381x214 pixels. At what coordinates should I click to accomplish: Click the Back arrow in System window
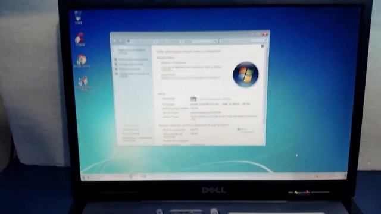(x=115, y=41)
